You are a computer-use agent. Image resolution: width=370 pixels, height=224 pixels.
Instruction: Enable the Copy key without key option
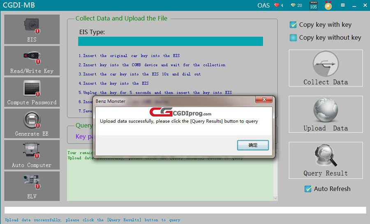pos(293,38)
